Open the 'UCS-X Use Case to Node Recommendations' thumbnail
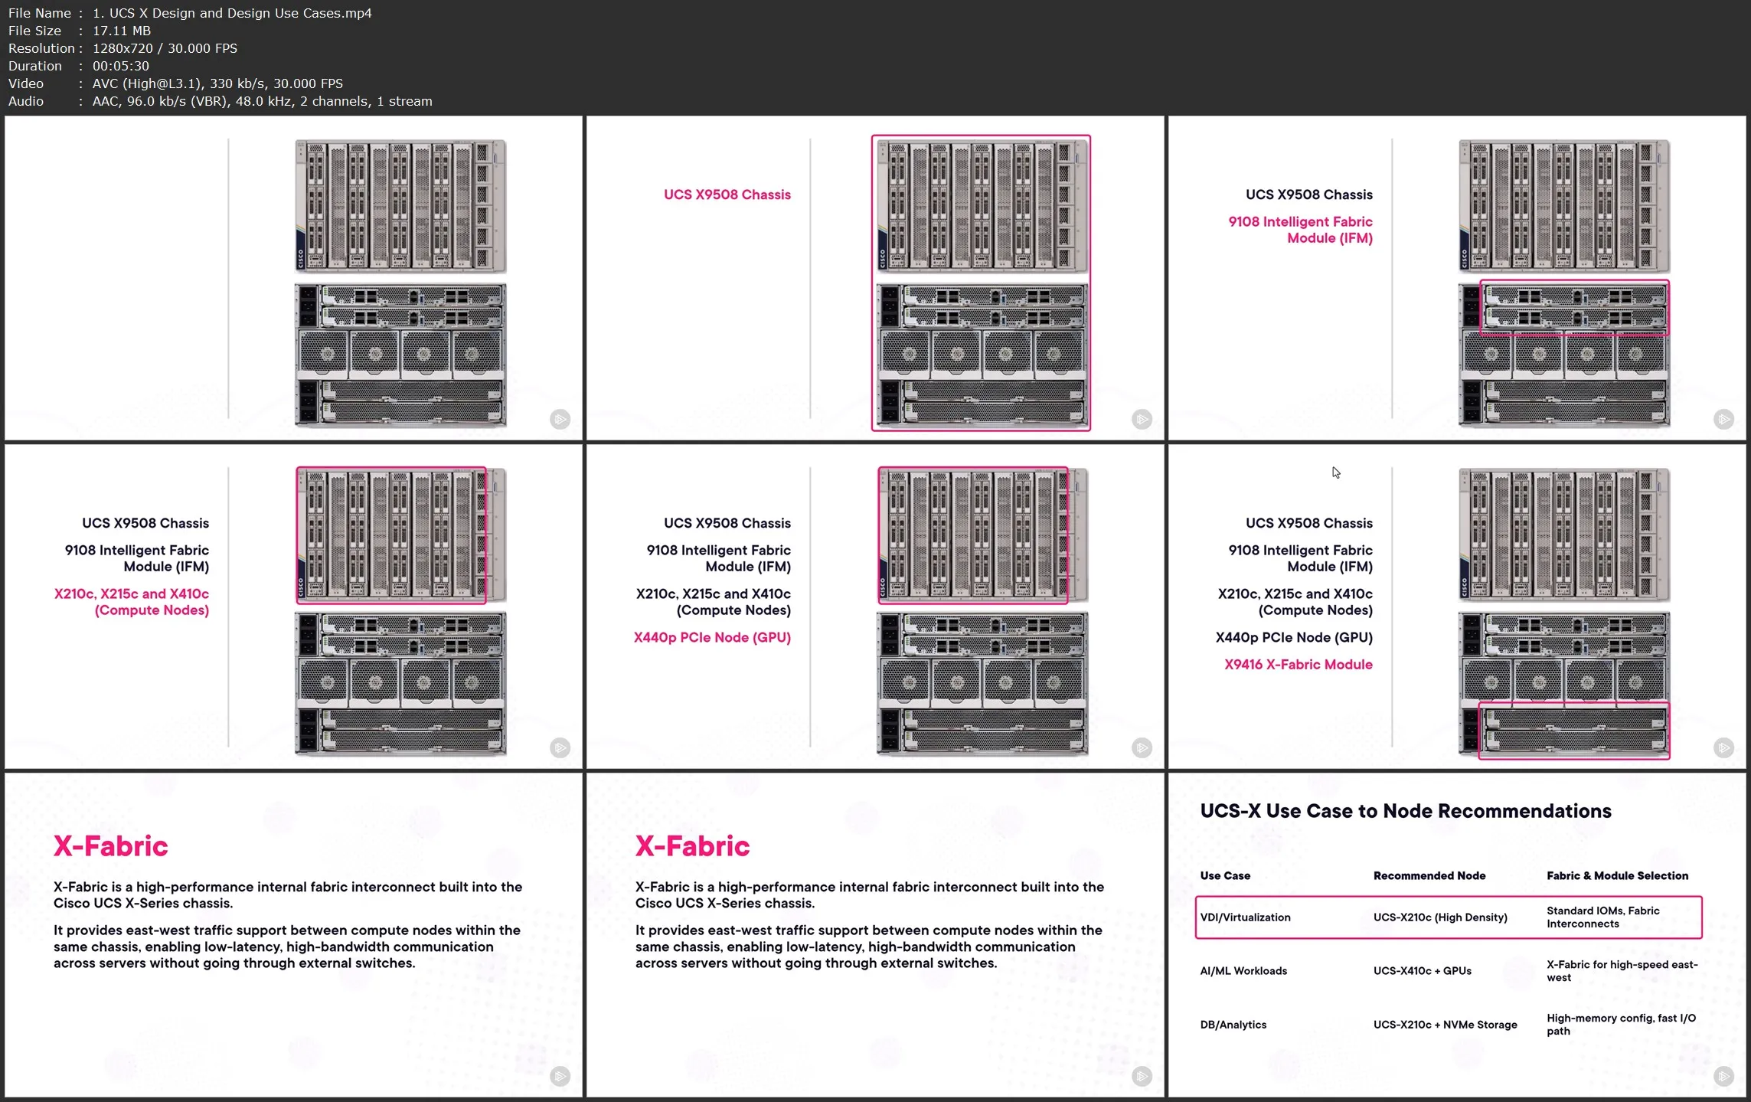 [x=1457, y=934]
